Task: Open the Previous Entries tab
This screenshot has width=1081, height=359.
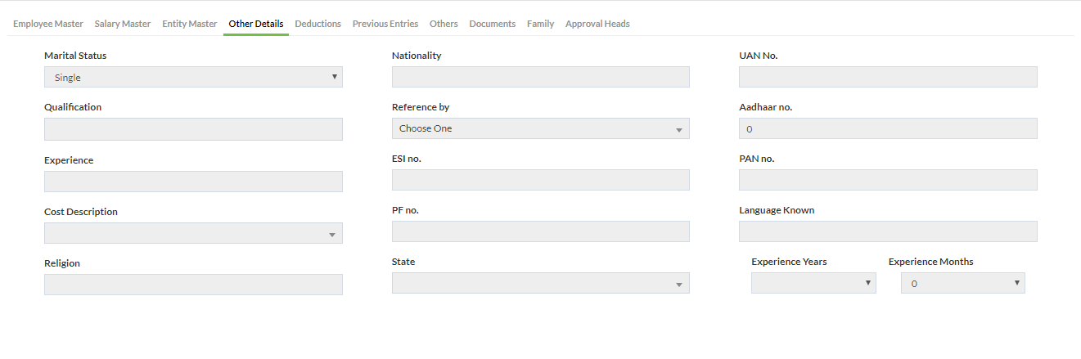Action: (x=385, y=24)
